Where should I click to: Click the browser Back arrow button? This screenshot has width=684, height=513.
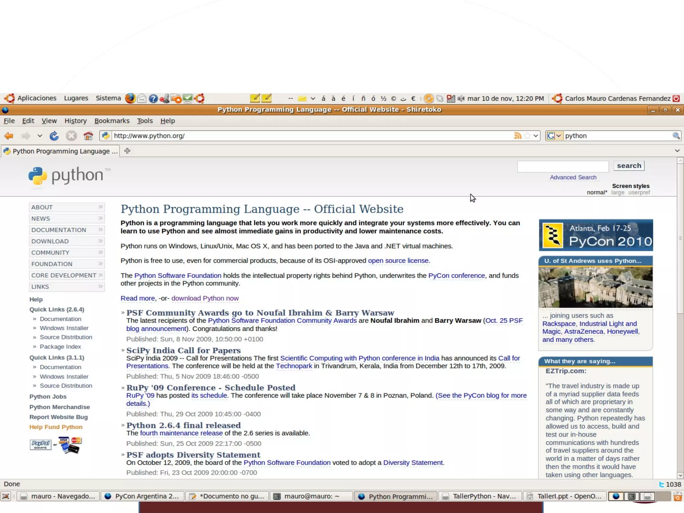(x=9, y=136)
